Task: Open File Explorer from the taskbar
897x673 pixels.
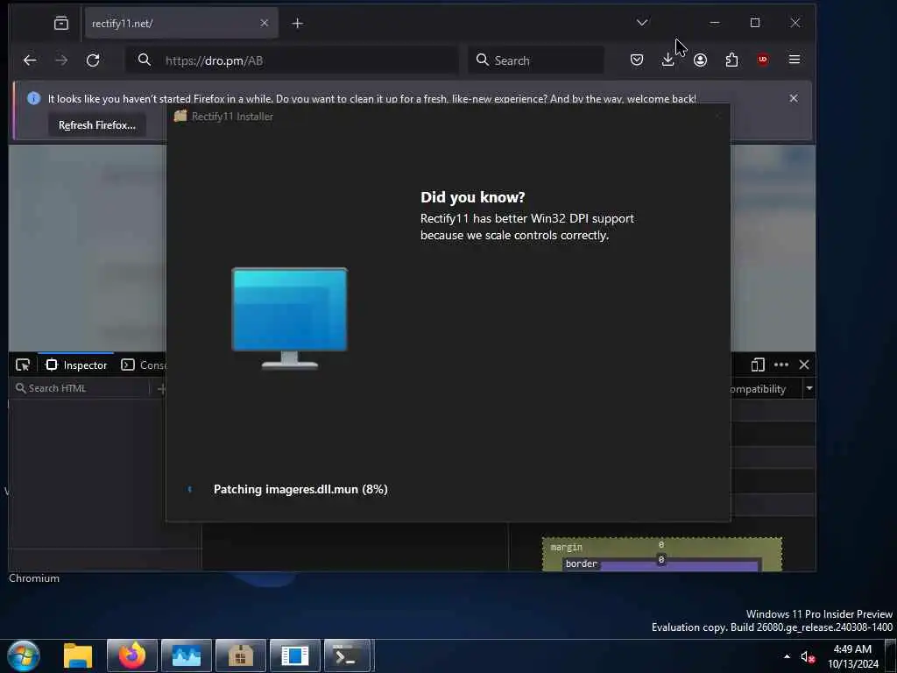Action: coord(78,655)
